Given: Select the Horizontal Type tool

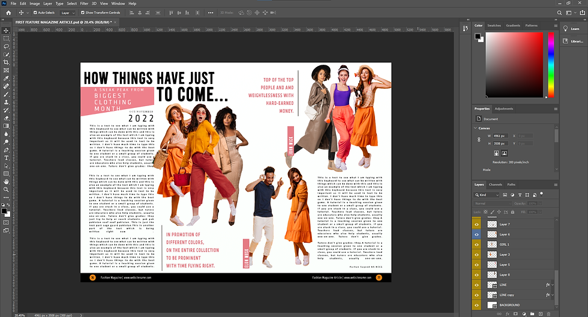Looking at the screenshot, I should [x=6, y=158].
